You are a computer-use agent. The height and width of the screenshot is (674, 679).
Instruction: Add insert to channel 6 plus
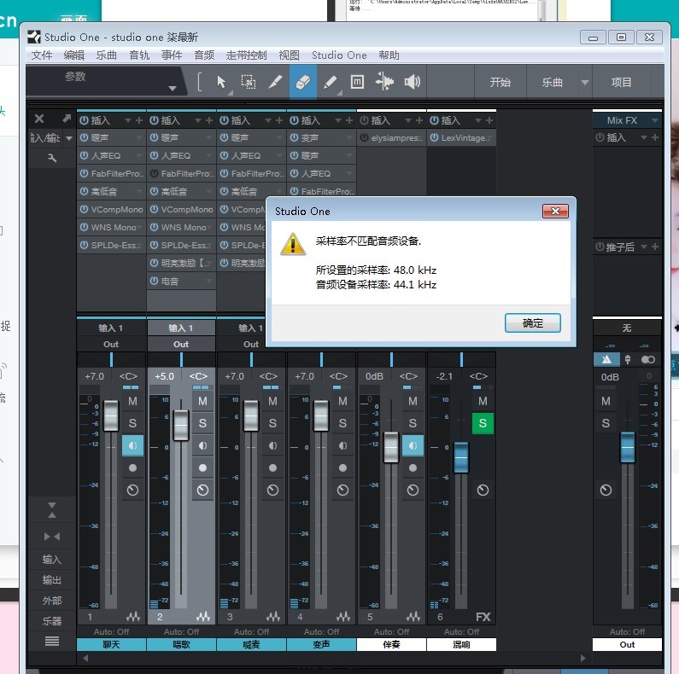pos(489,120)
